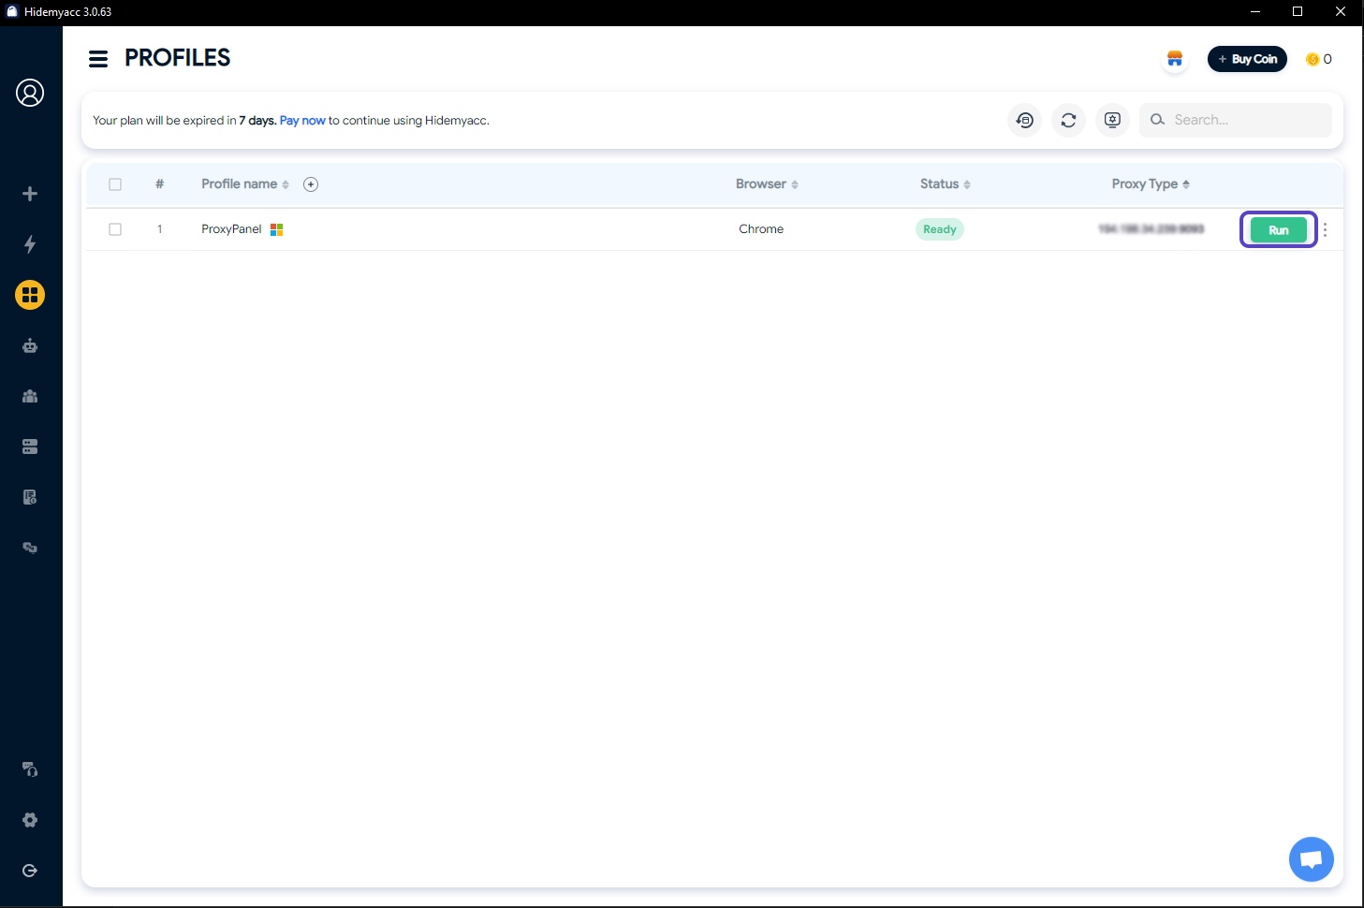The height and width of the screenshot is (908, 1364).
Task: Click the plus icon in the sidebar
Action: pyautogui.click(x=30, y=194)
